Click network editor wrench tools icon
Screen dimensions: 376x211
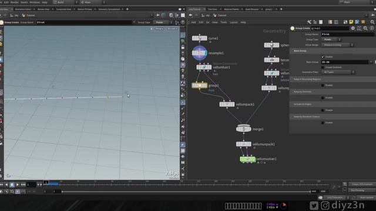coord(309,22)
